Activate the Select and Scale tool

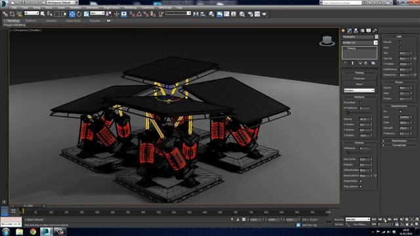click(86, 14)
